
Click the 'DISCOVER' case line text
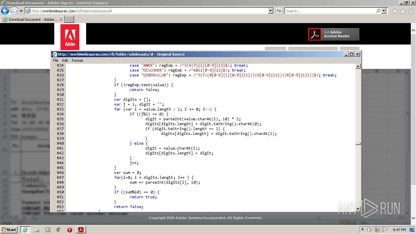click(x=187, y=70)
